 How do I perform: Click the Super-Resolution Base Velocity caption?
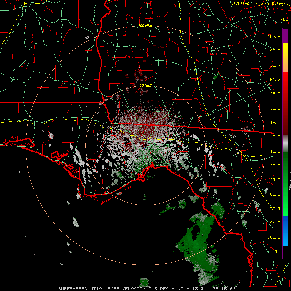pos(147,289)
